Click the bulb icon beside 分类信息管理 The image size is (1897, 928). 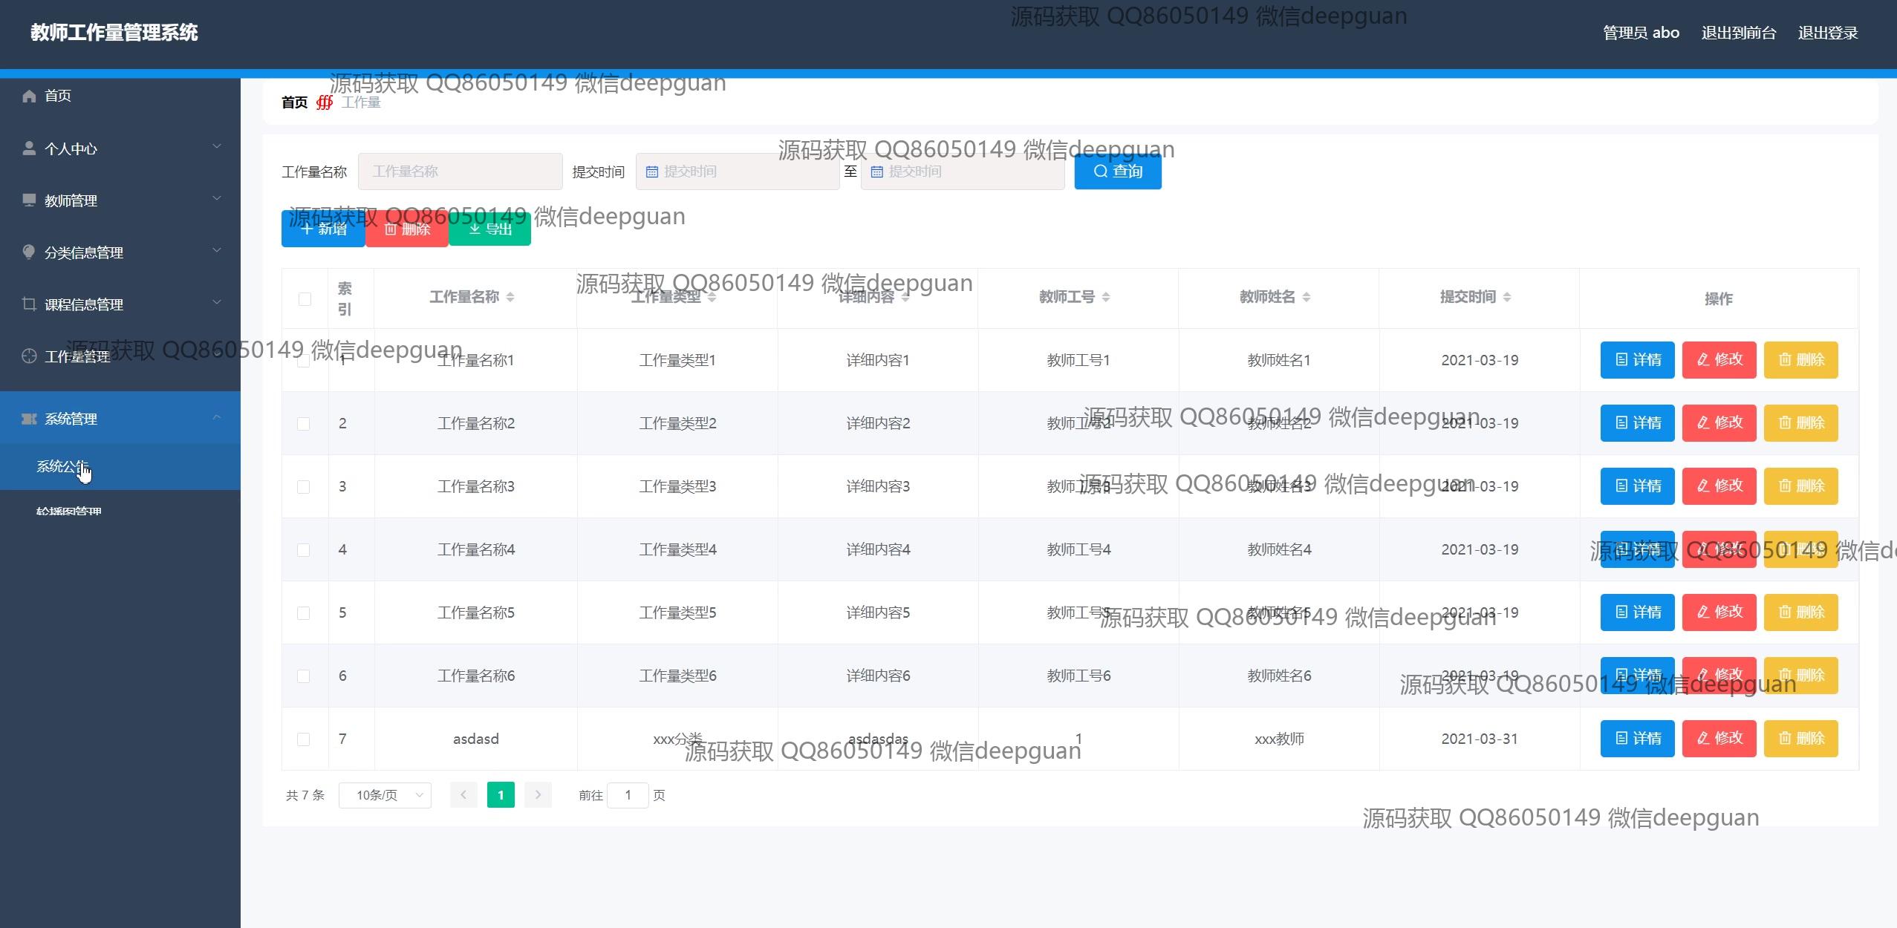click(x=29, y=252)
